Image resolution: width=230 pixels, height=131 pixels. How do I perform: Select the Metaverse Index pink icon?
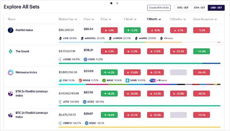pyautogui.click(x=11, y=72)
